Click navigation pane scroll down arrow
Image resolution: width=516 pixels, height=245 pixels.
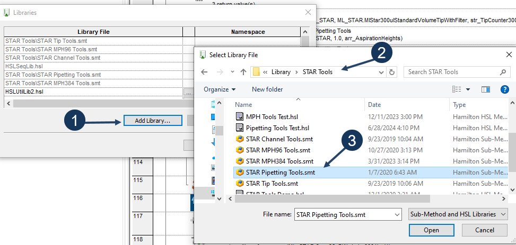pos(220,198)
